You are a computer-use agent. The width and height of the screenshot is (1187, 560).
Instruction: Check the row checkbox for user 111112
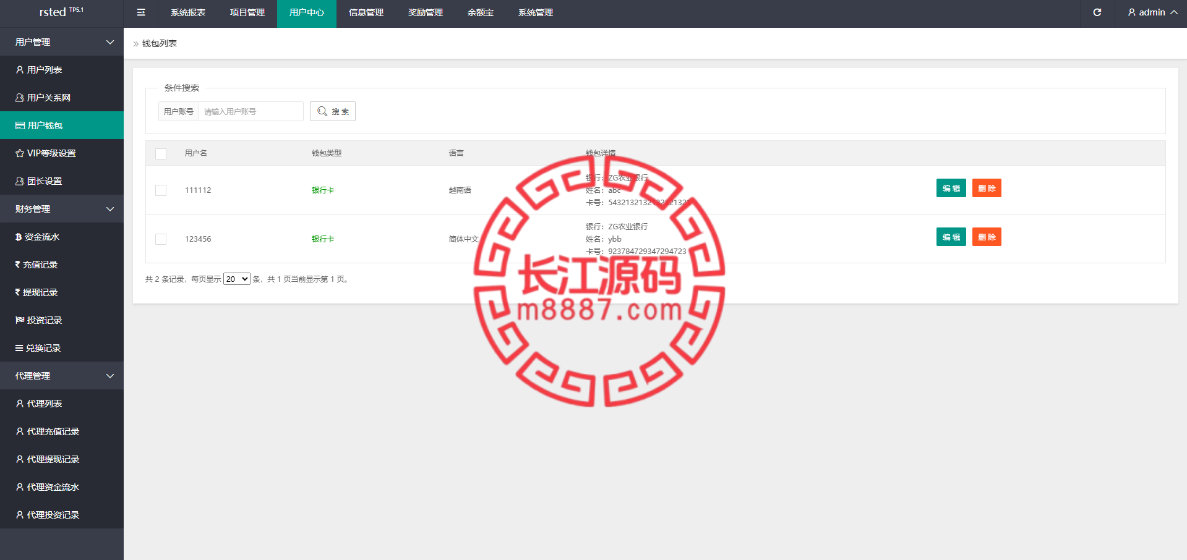click(161, 190)
